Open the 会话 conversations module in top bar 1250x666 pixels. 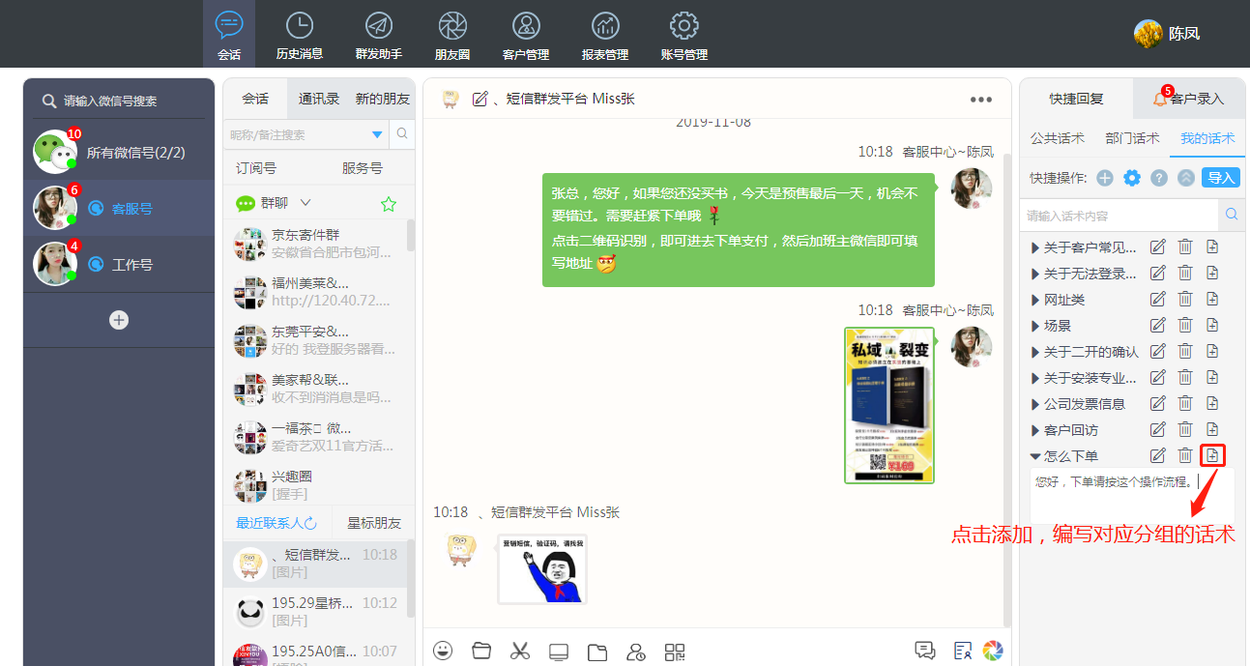pyautogui.click(x=229, y=35)
